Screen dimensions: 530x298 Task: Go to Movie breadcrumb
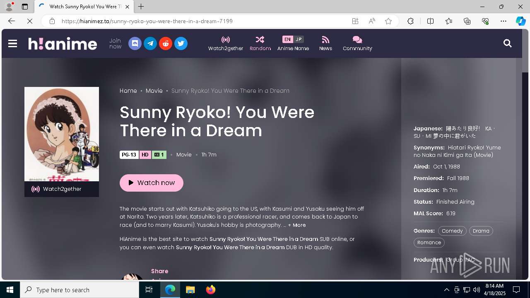(154, 91)
